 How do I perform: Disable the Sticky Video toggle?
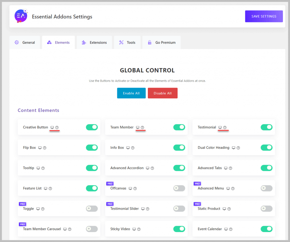pos(179,229)
